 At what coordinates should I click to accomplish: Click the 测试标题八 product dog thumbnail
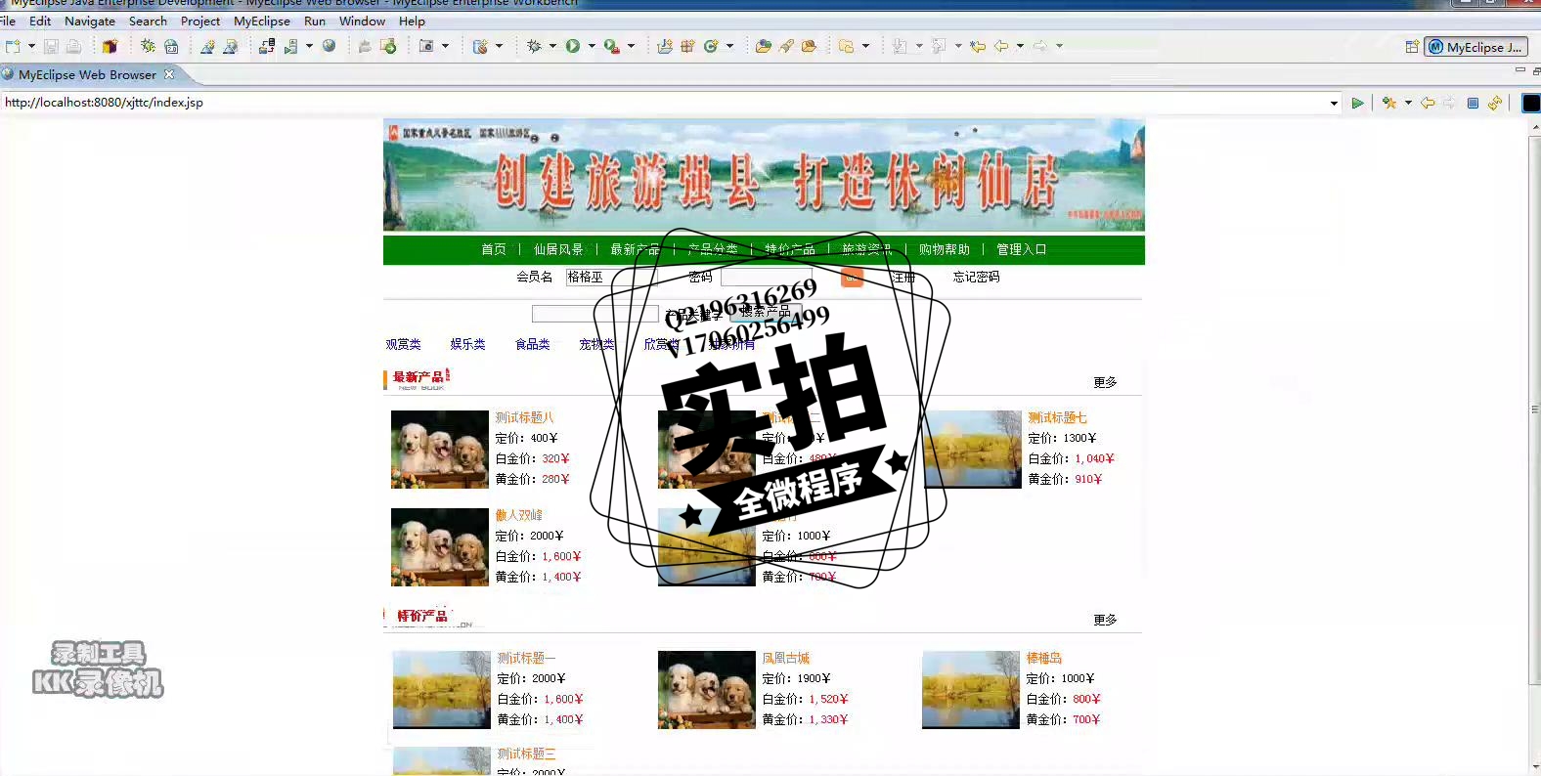click(440, 450)
